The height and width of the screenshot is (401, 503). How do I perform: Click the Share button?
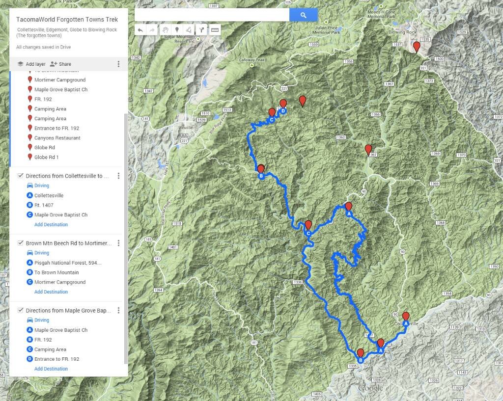pos(60,64)
